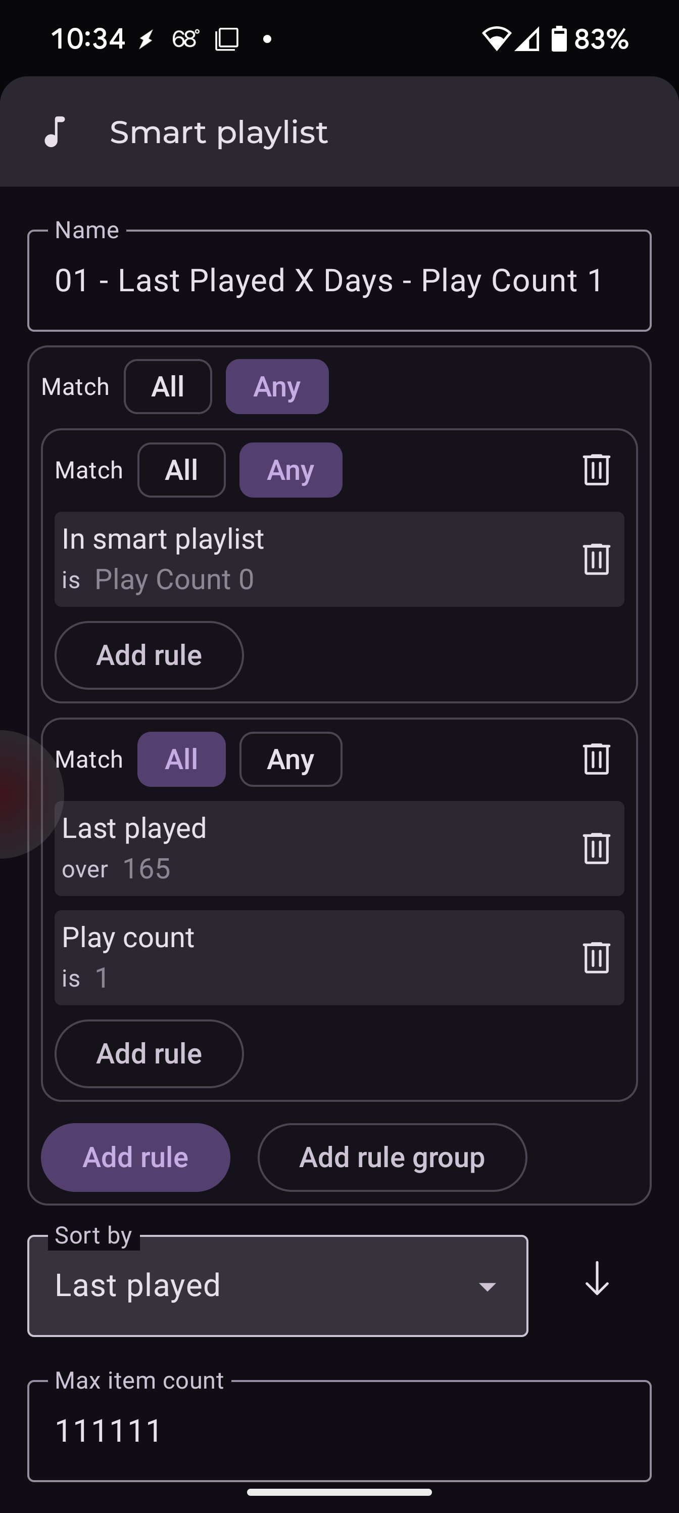Delete the In smart playlist rule
The image size is (679, 1513).
click(x=596, y=559)
